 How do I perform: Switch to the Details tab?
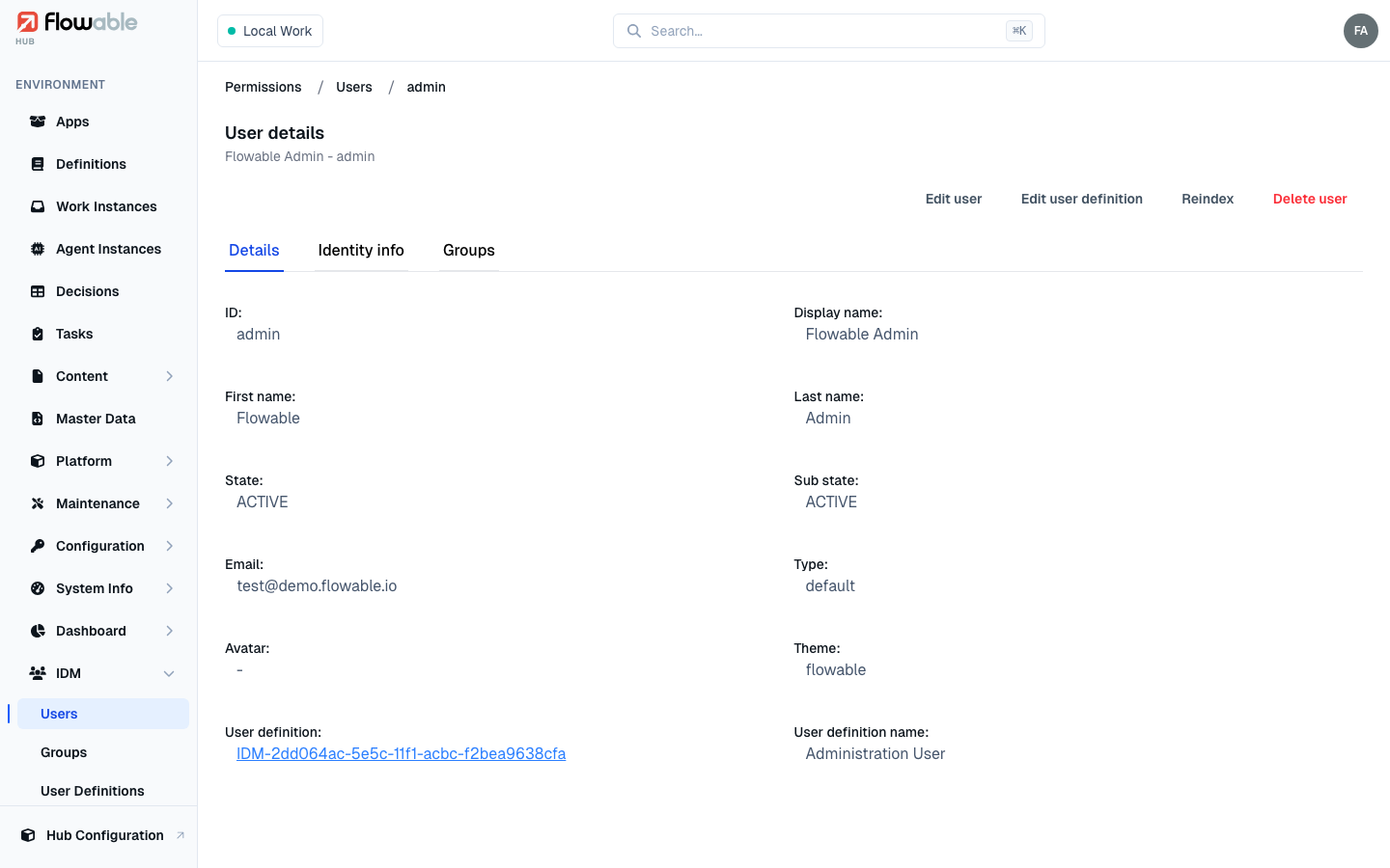254,250
